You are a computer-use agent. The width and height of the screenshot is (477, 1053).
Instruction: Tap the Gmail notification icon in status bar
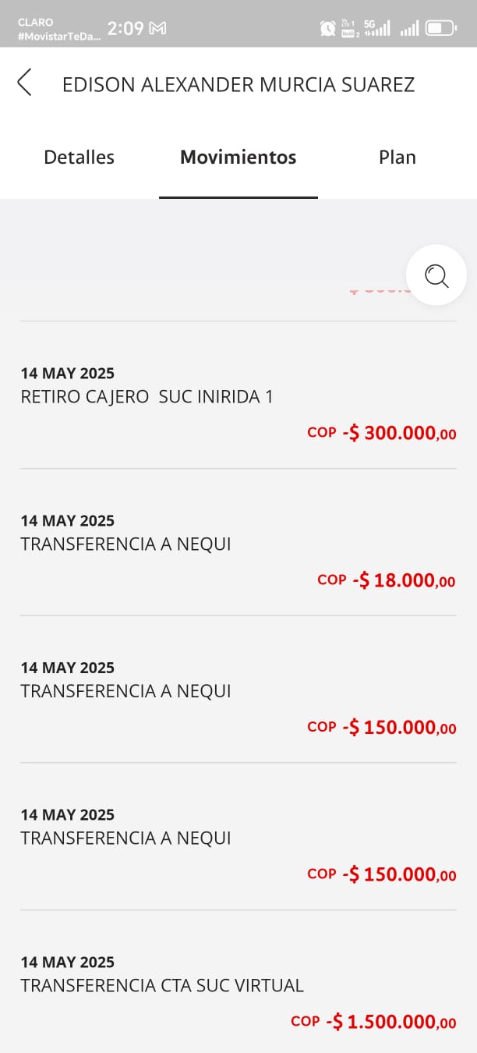pyautogui.click(x=157, y=29)
